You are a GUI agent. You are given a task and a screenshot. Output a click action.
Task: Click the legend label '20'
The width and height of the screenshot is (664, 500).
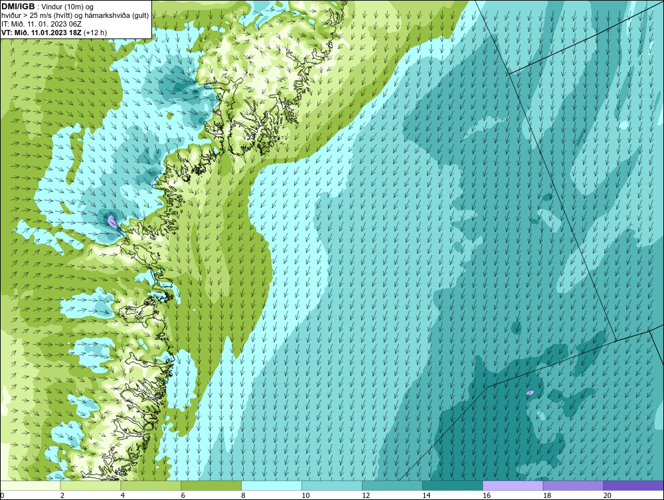[x=608, y=495]
